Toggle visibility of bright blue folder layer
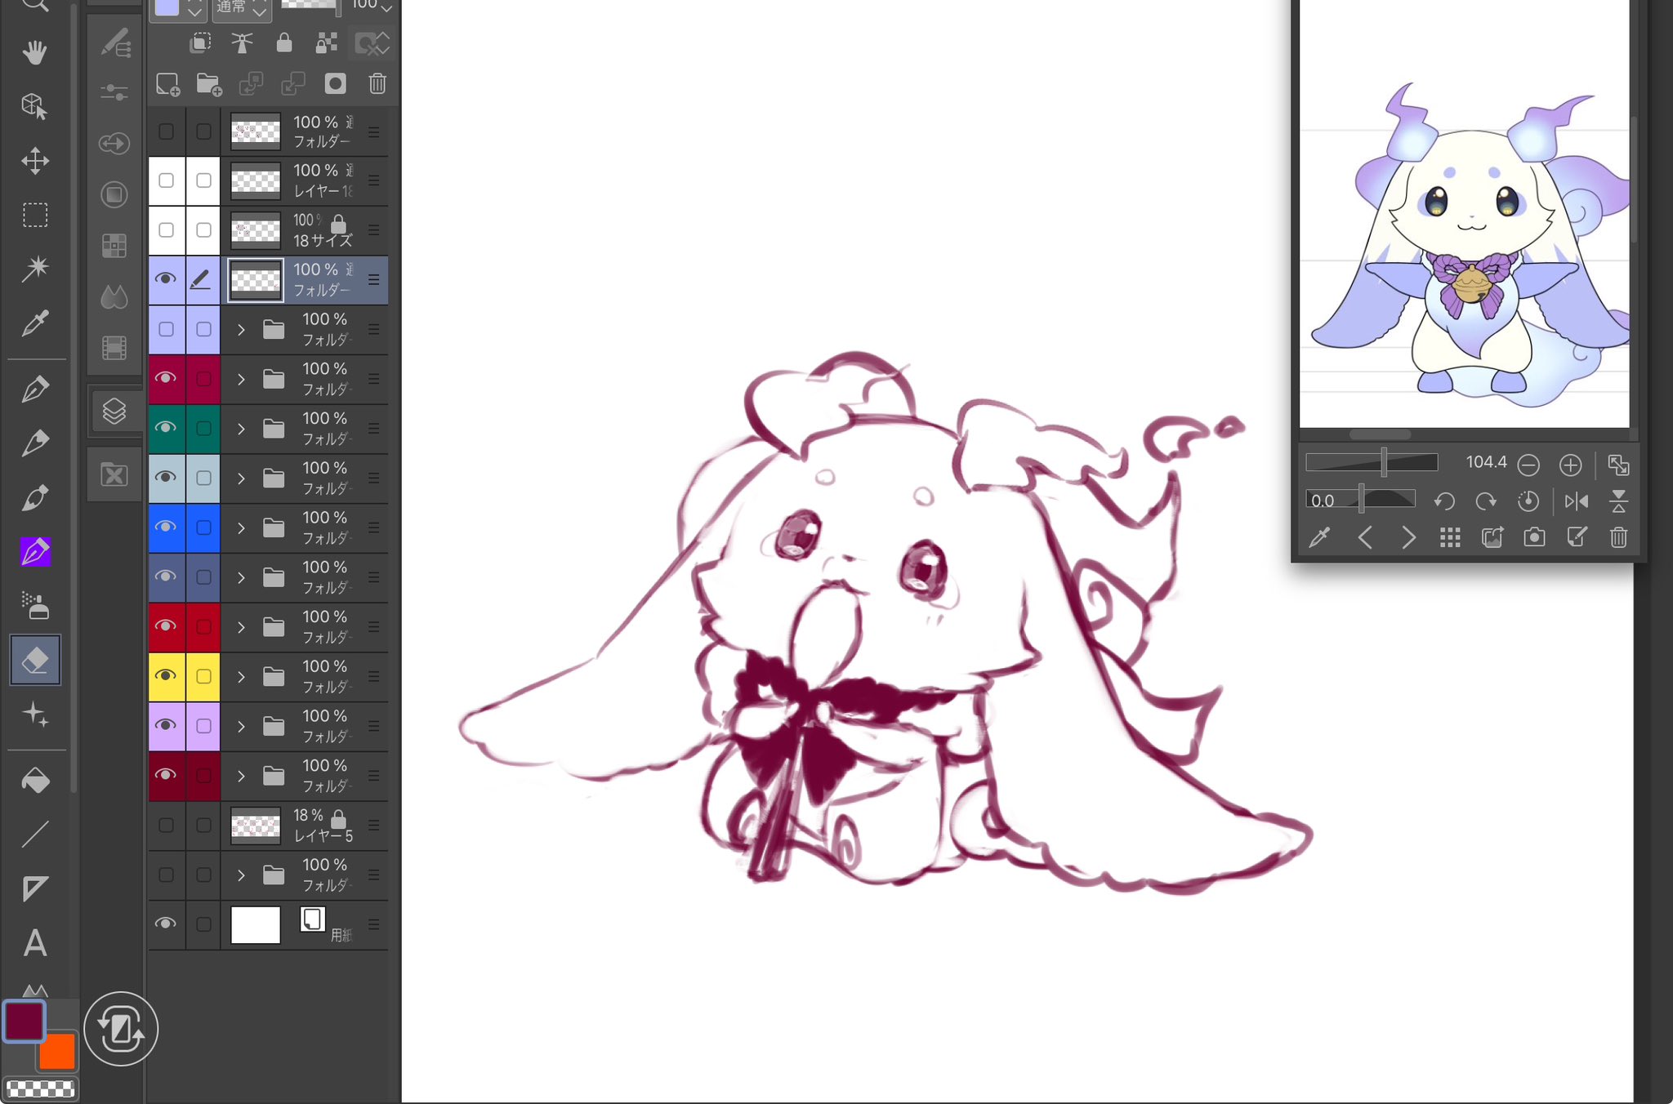The height and width of the screenshot is (1104, 1673). (166, 527)
